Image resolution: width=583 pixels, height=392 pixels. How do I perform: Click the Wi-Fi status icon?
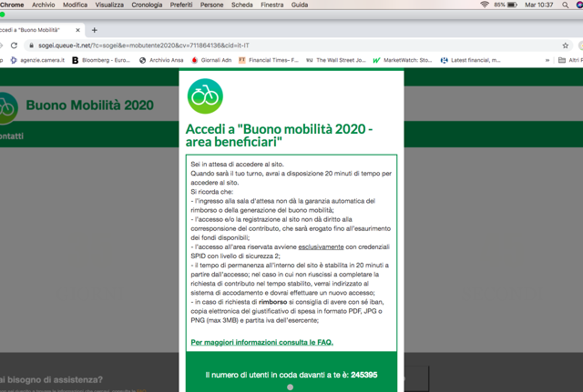tap(485, 5)
